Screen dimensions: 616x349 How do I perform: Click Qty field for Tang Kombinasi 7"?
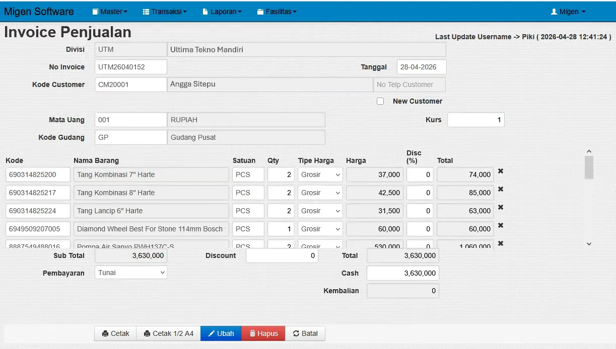tap(281, 175)
